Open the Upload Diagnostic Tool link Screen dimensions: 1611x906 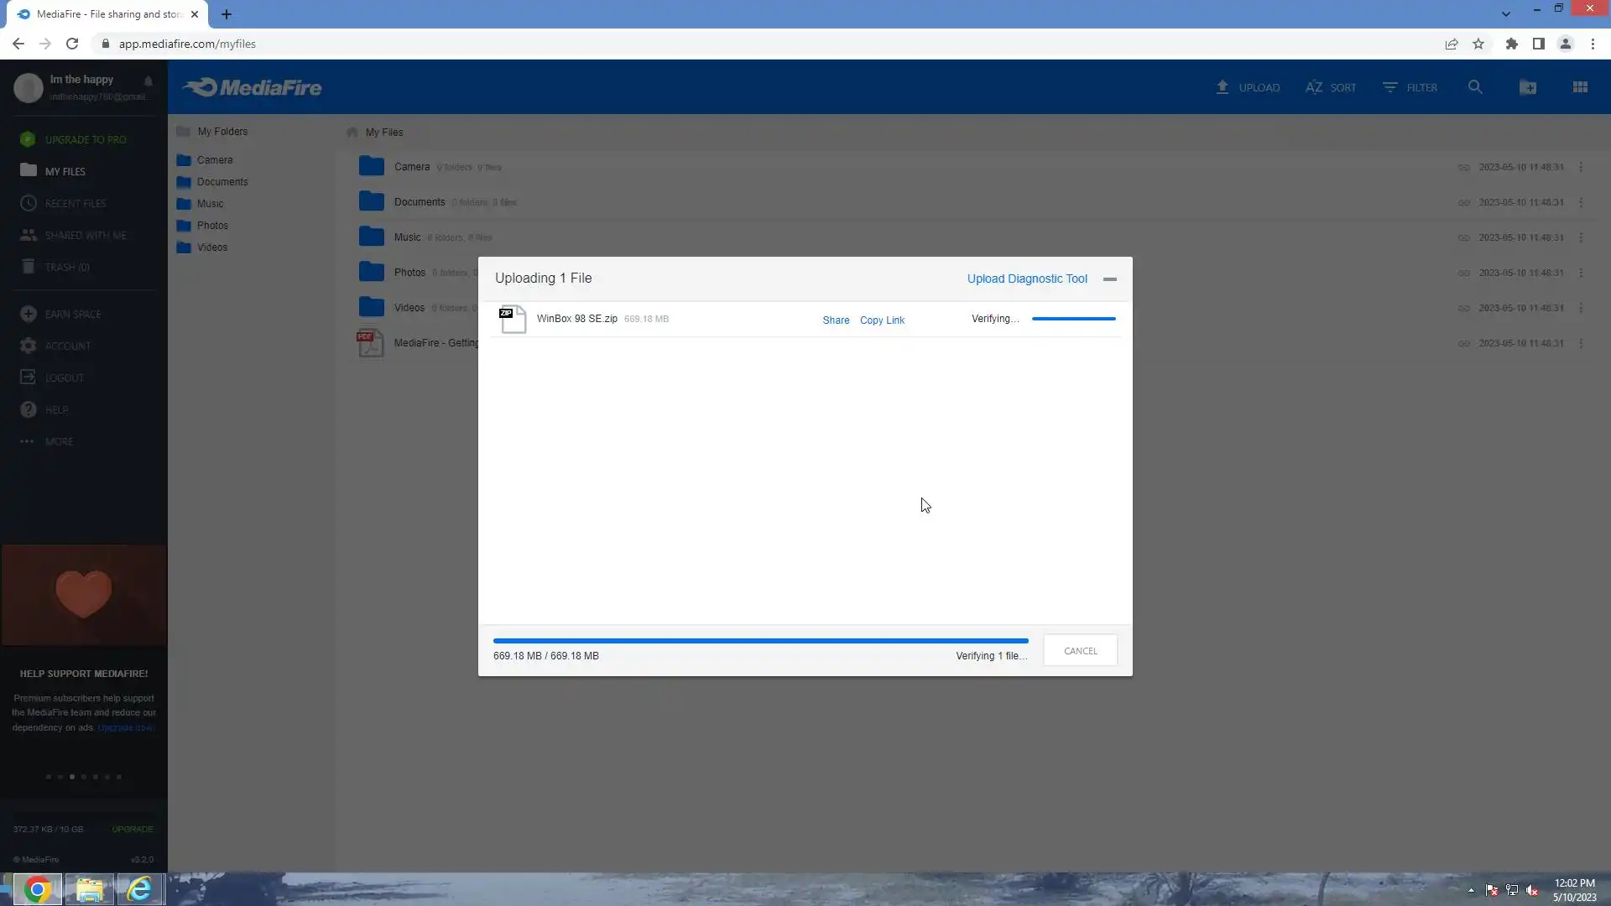[x=1026, y=279]
